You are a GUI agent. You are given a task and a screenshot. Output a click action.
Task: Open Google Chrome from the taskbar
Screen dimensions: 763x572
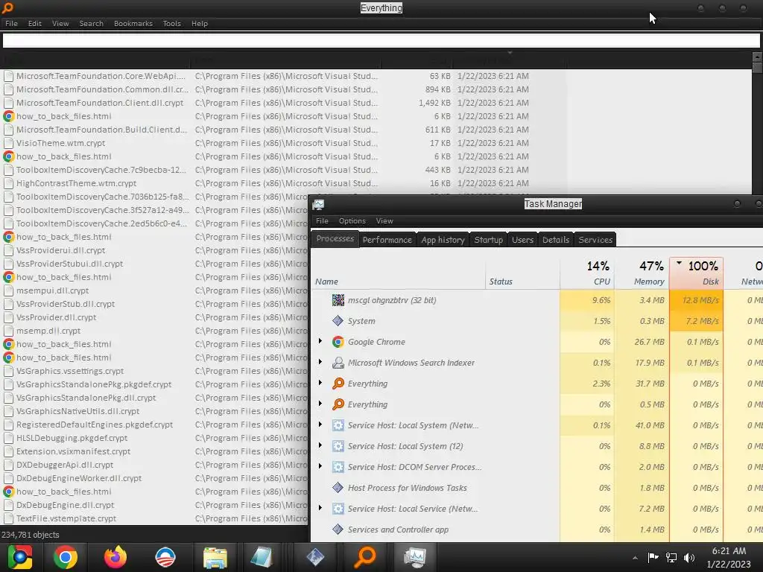66,557
